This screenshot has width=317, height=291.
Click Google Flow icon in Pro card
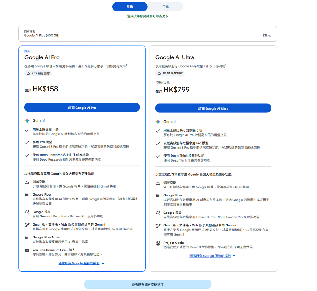click(x=27, y=195)
